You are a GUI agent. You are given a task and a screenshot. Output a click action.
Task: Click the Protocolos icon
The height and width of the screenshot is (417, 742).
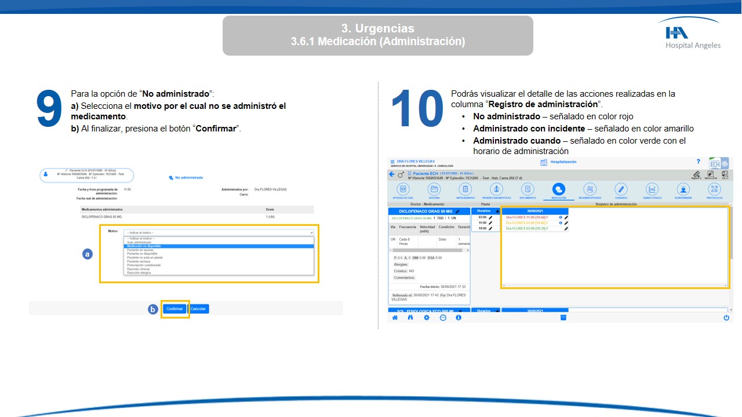pyautogui.click(x=714, y=189)
